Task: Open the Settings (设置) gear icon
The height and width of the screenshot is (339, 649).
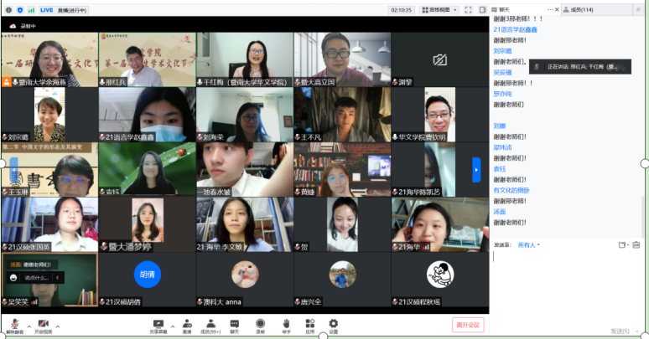Action: click(x=333, y=325)
